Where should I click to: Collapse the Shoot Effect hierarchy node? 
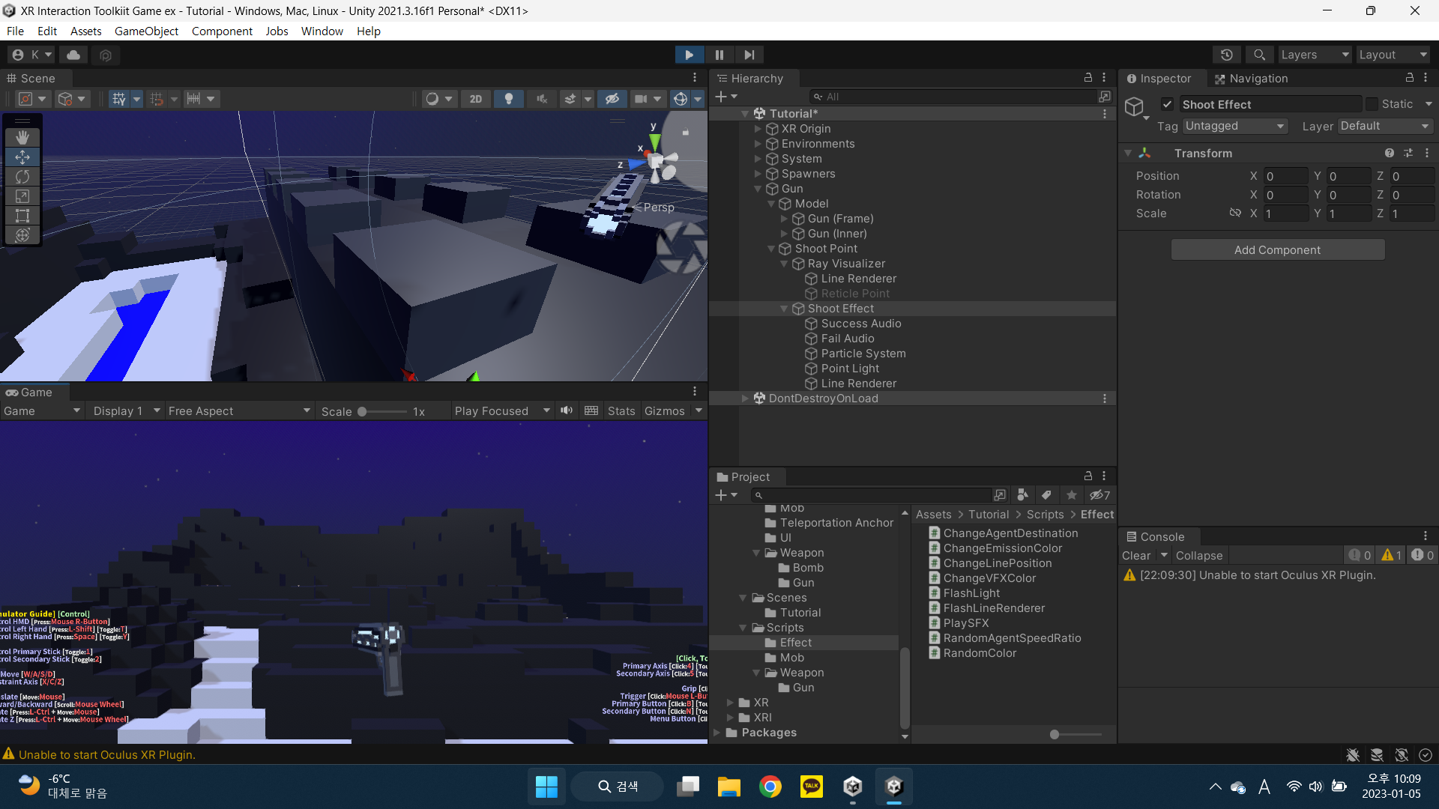[784, 309]
